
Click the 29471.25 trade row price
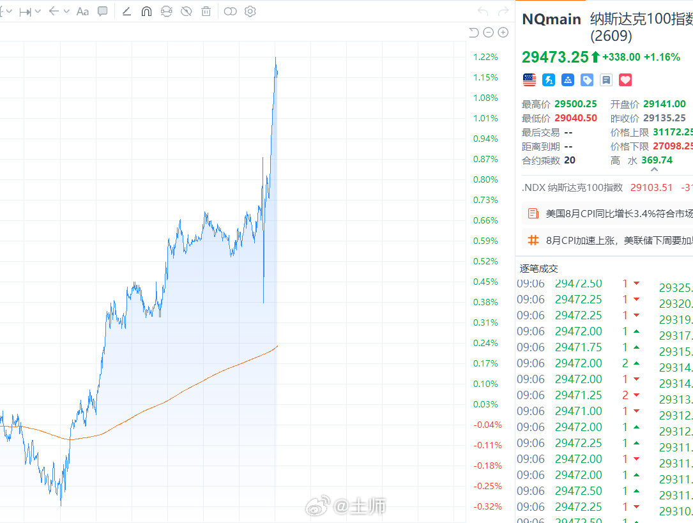578,395
